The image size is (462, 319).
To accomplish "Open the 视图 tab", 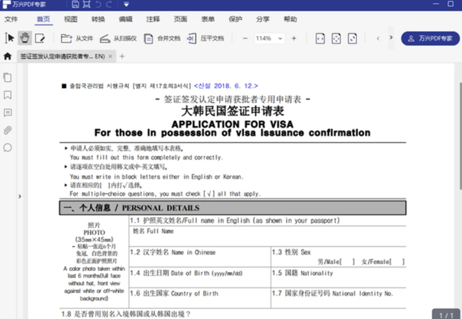I will pyautogui.click(x=71, y=19).
